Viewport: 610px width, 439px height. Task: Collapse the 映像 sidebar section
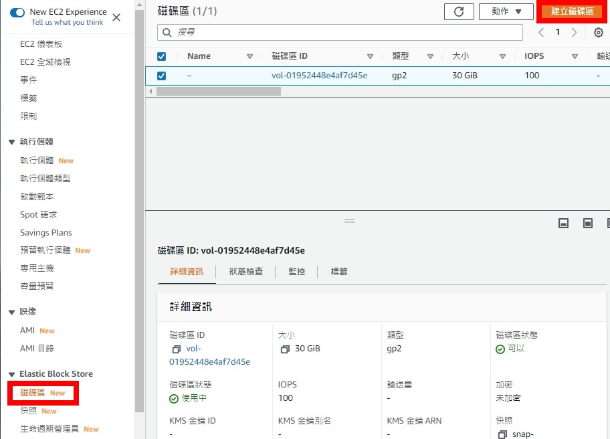(11, 312)
